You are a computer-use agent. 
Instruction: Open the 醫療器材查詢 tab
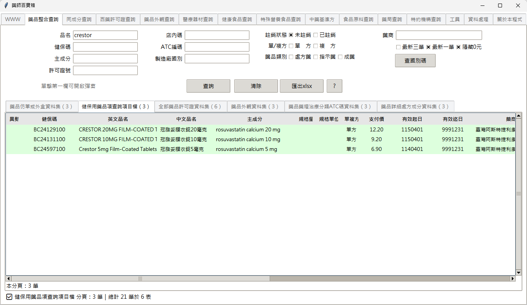pyautogui.click(x=198, y=19)
